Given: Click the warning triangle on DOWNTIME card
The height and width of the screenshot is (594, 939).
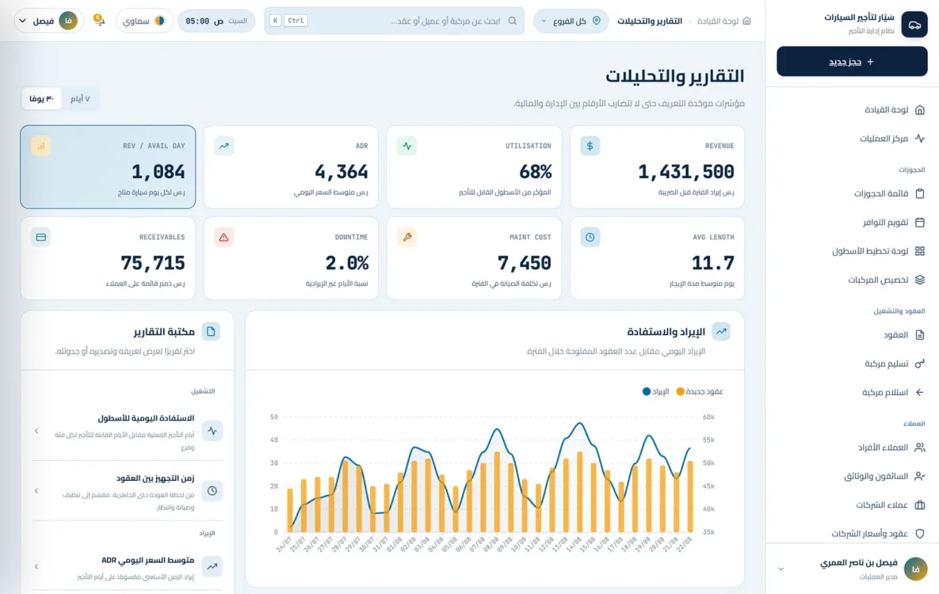Looking at the screenshot, I should (x=224, y=237).
